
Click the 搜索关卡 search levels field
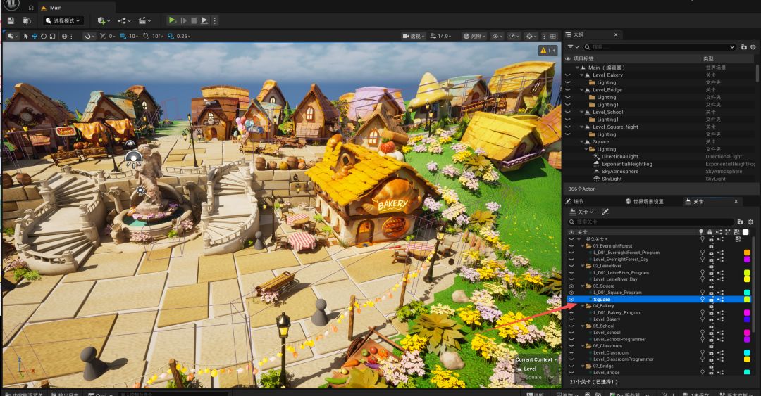(650, 222)
